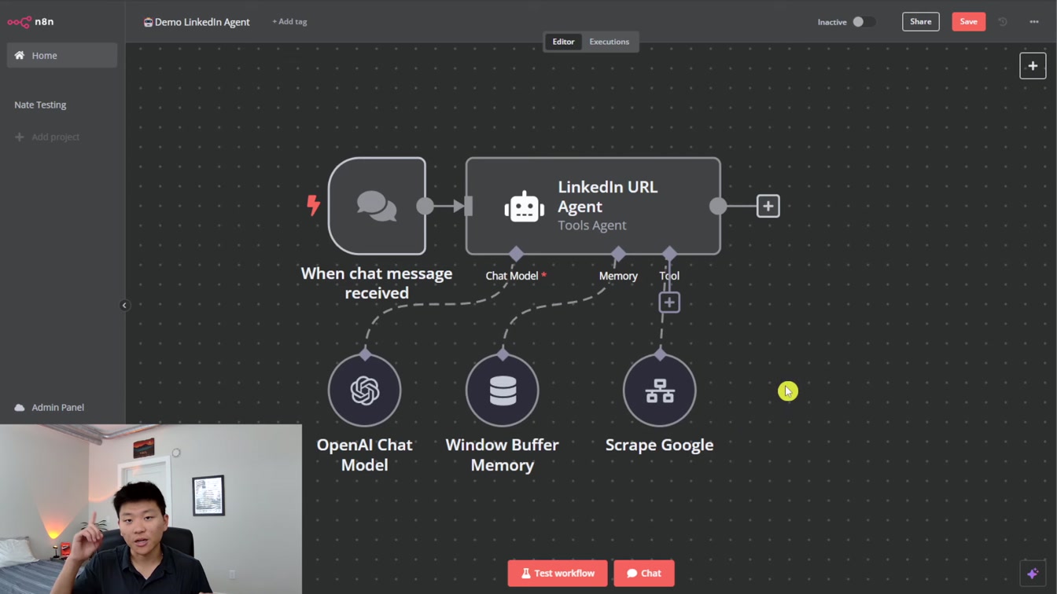The width and height of the screenshot is (1057, 594).
Task: Open the three-dot more options menu
Action: 1034,22
